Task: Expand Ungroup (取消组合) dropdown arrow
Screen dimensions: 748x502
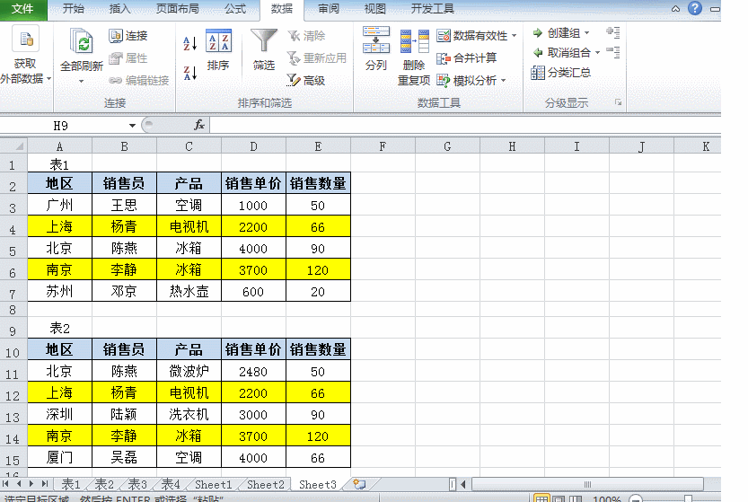Action: (597, 52)
